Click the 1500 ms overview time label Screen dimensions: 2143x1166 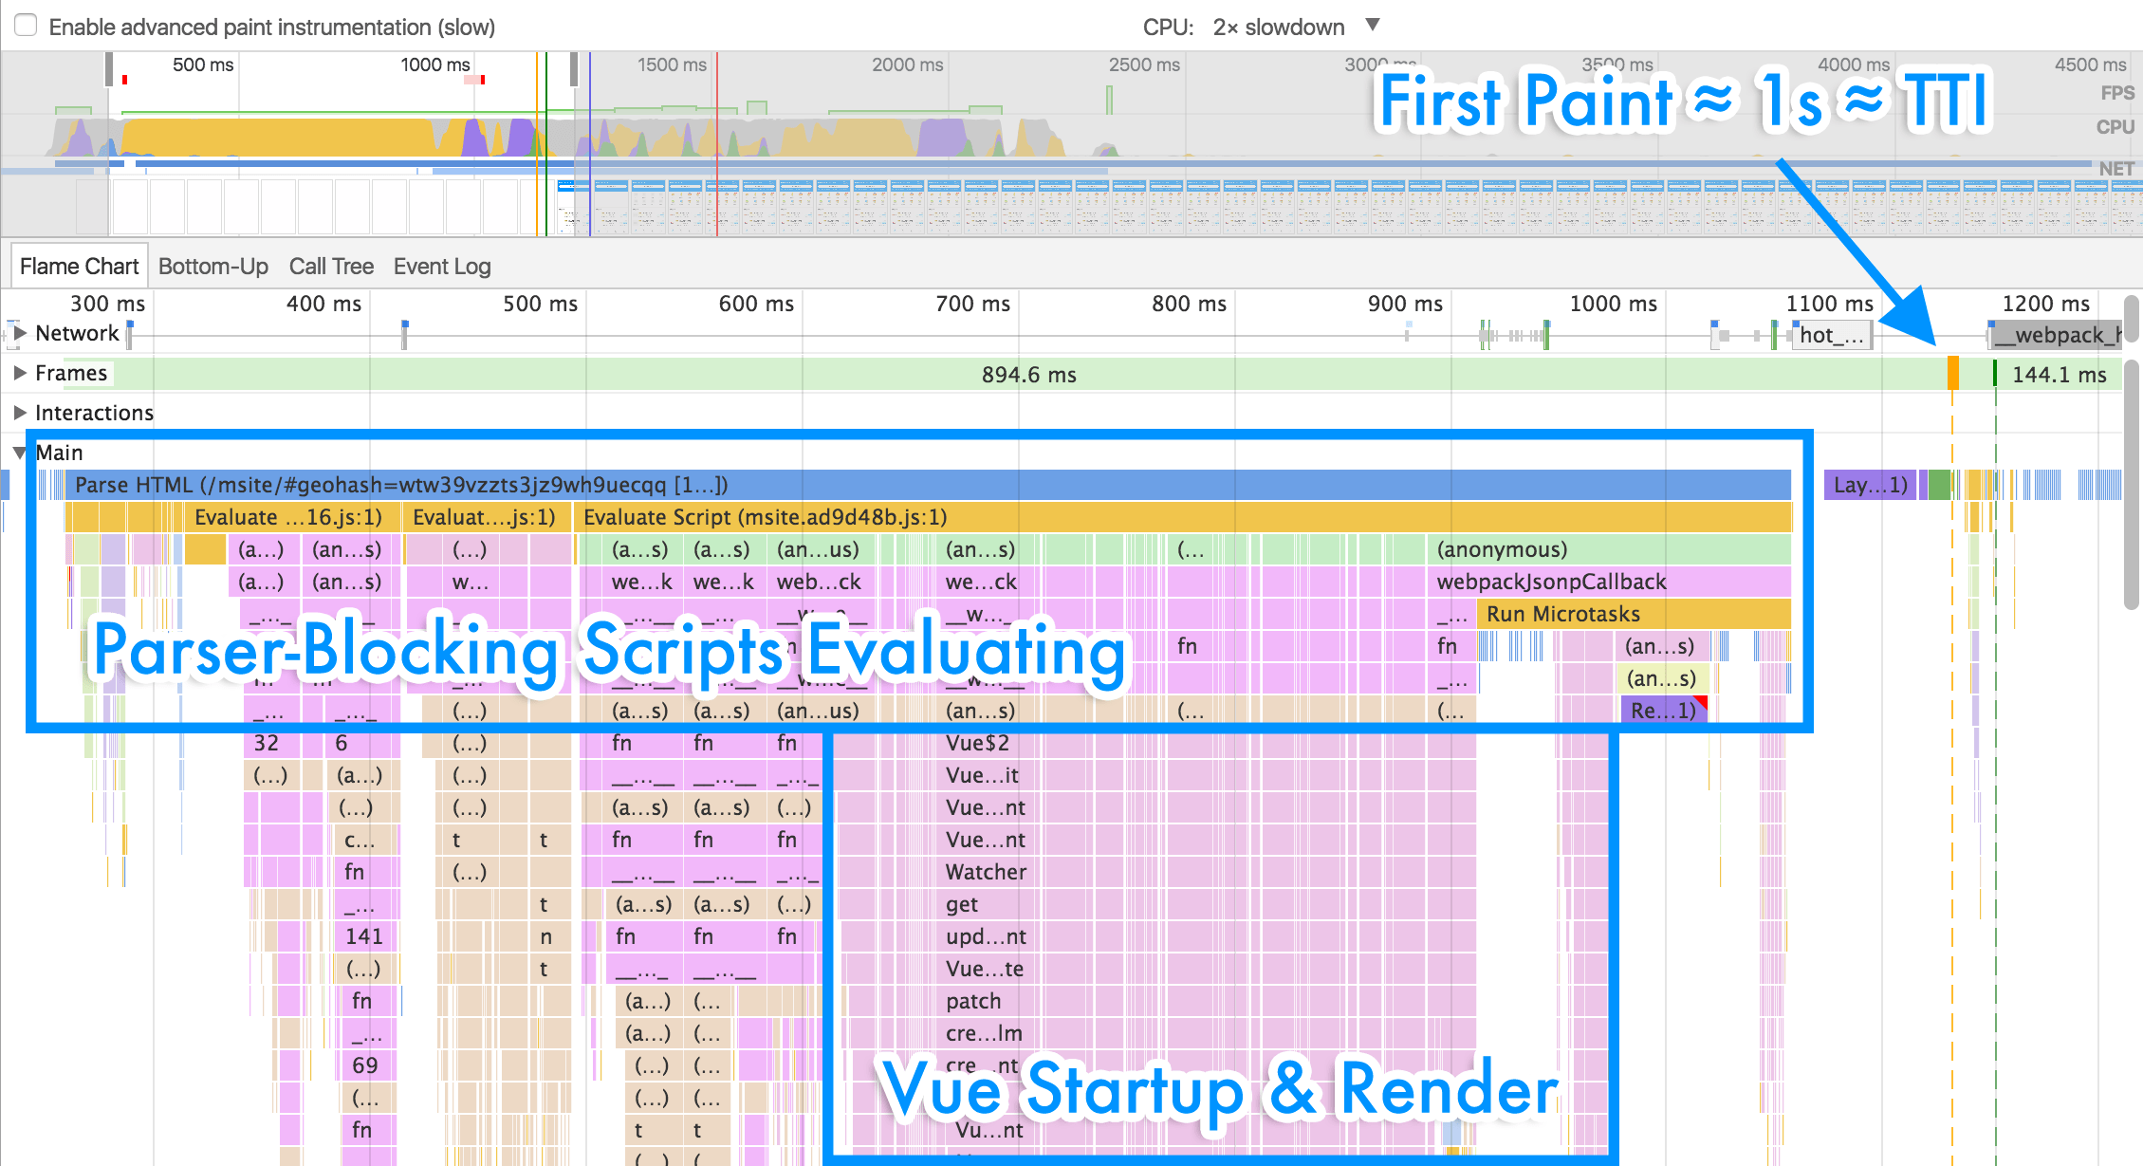(672, 65)
